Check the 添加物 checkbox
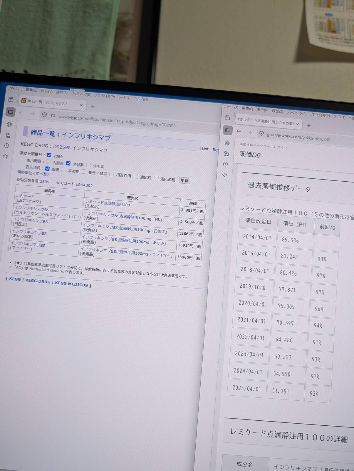This screenshot has height=471, width=354. [x=64, y=170]
